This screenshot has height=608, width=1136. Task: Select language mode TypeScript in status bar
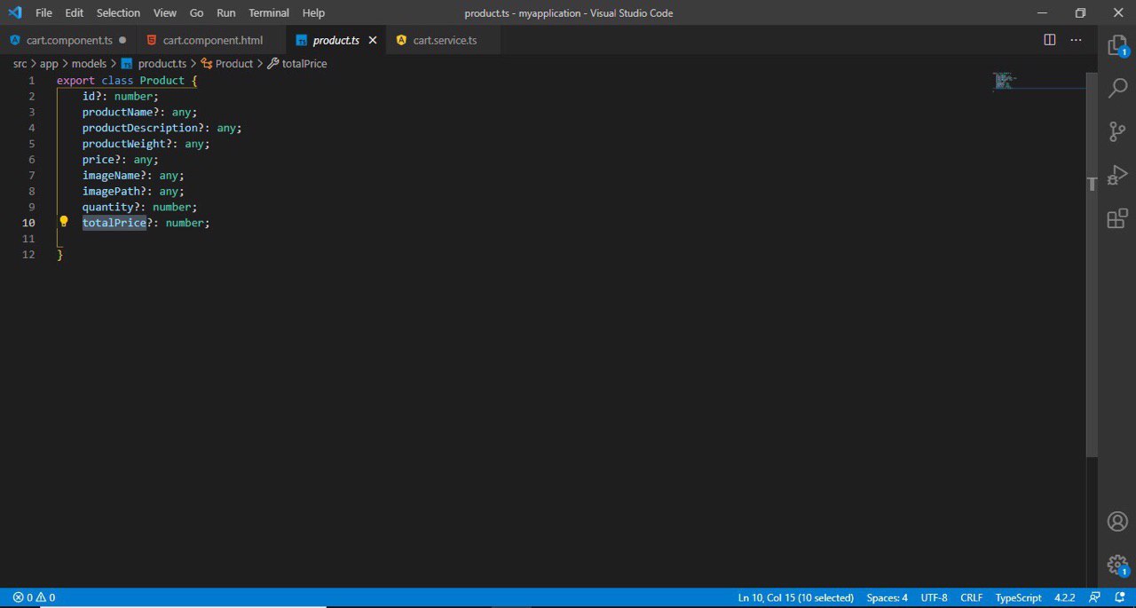pyautogui.click(x=1018, y=597)
